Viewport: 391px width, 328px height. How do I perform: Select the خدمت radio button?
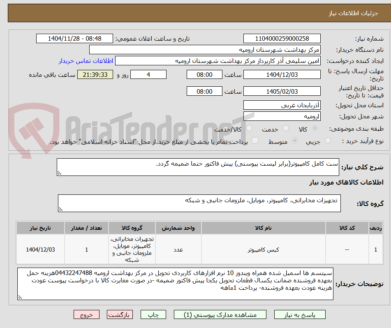click(x=286, y=128)
